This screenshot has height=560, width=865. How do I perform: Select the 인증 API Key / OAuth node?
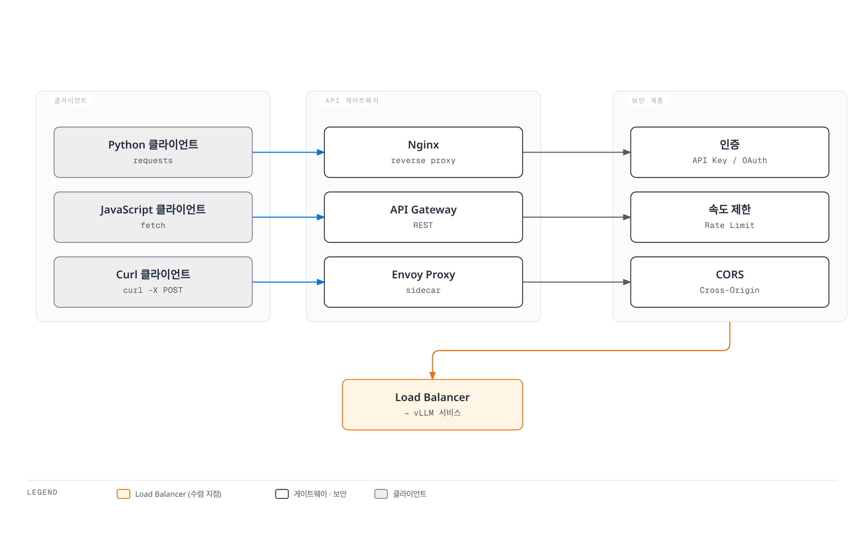(730, 152)
